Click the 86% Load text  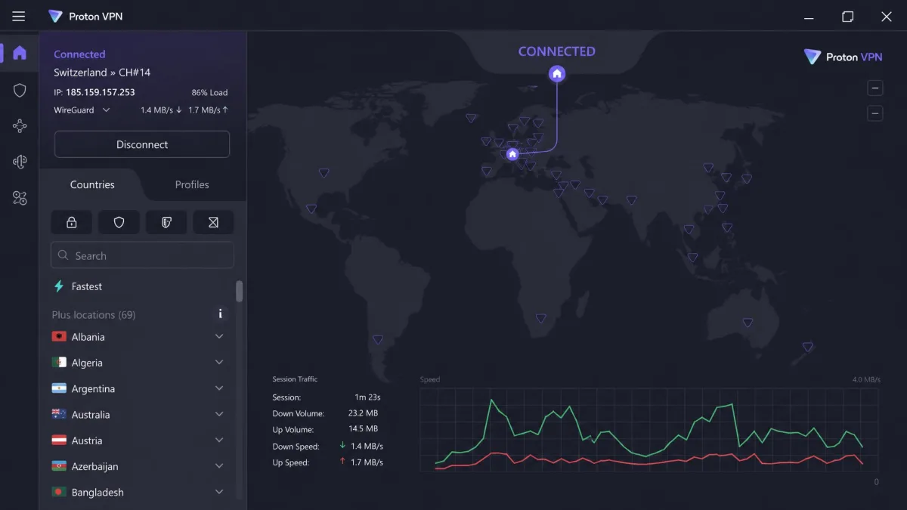209,92
